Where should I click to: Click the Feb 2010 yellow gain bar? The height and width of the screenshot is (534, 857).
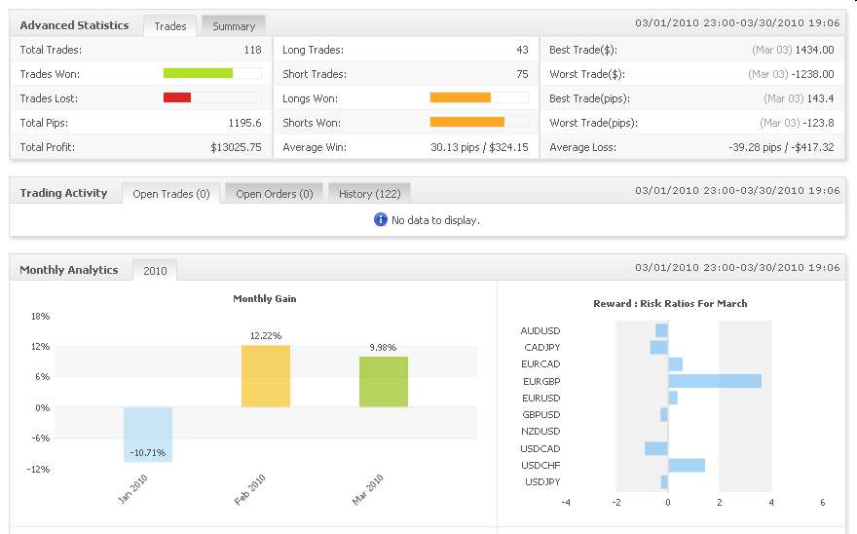click(266, 375)
